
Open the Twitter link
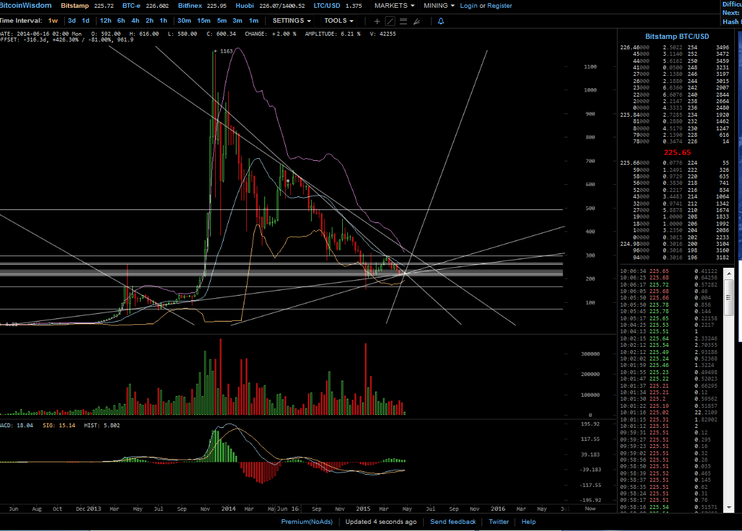tap(499, 521)
